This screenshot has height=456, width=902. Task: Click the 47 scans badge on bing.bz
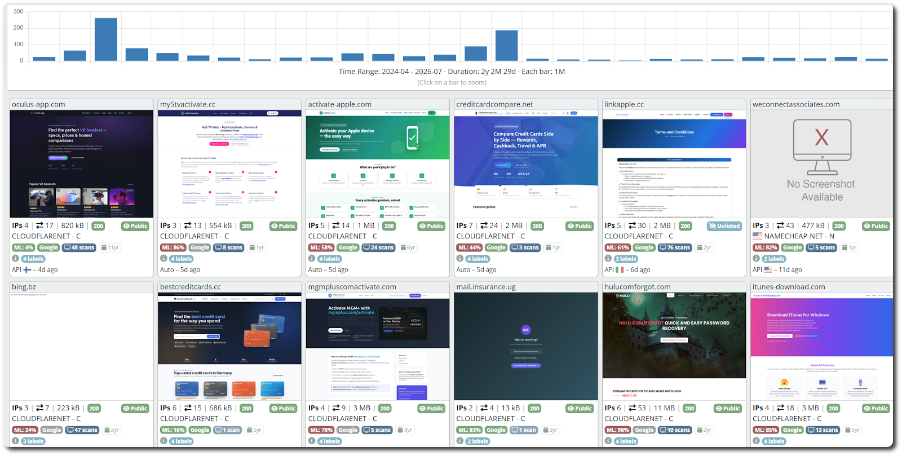82,430
